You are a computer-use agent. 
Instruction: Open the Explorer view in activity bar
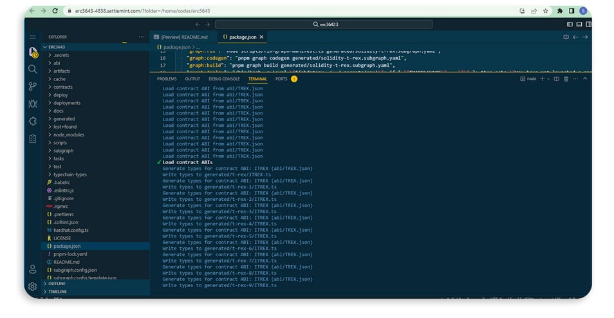(x=33, y=52)
